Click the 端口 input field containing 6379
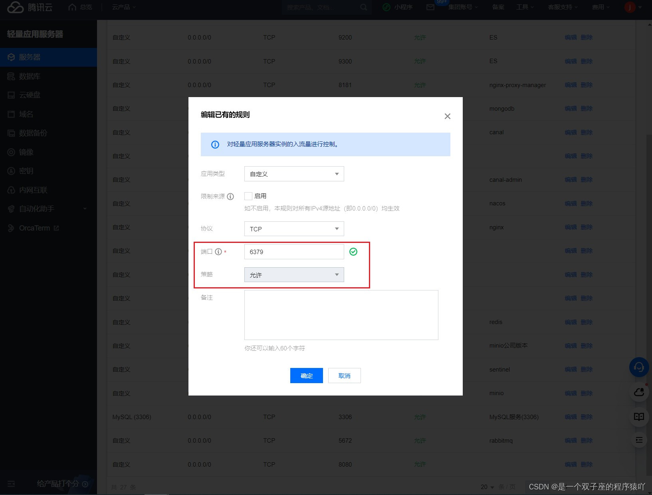Viewport: 652px width, 495px height. (294, 252)
